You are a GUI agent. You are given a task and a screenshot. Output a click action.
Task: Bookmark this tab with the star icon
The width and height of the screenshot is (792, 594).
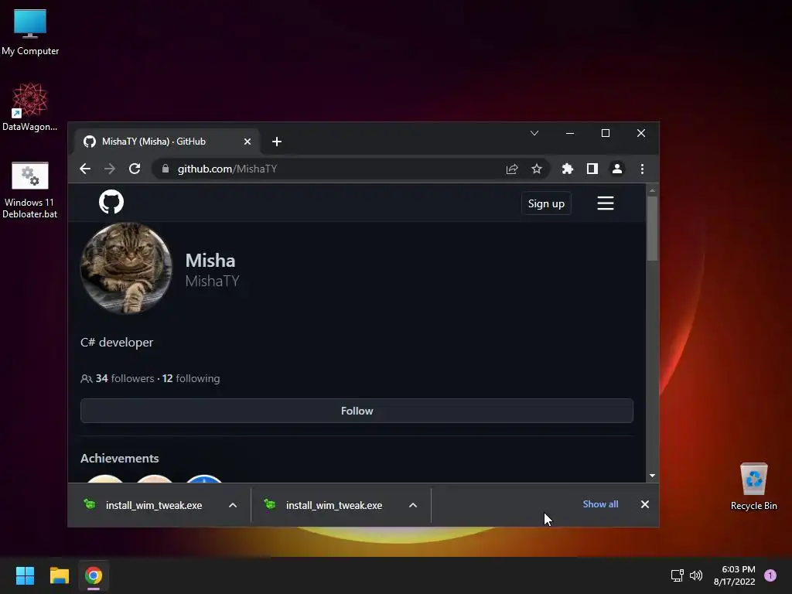point(537,169)
